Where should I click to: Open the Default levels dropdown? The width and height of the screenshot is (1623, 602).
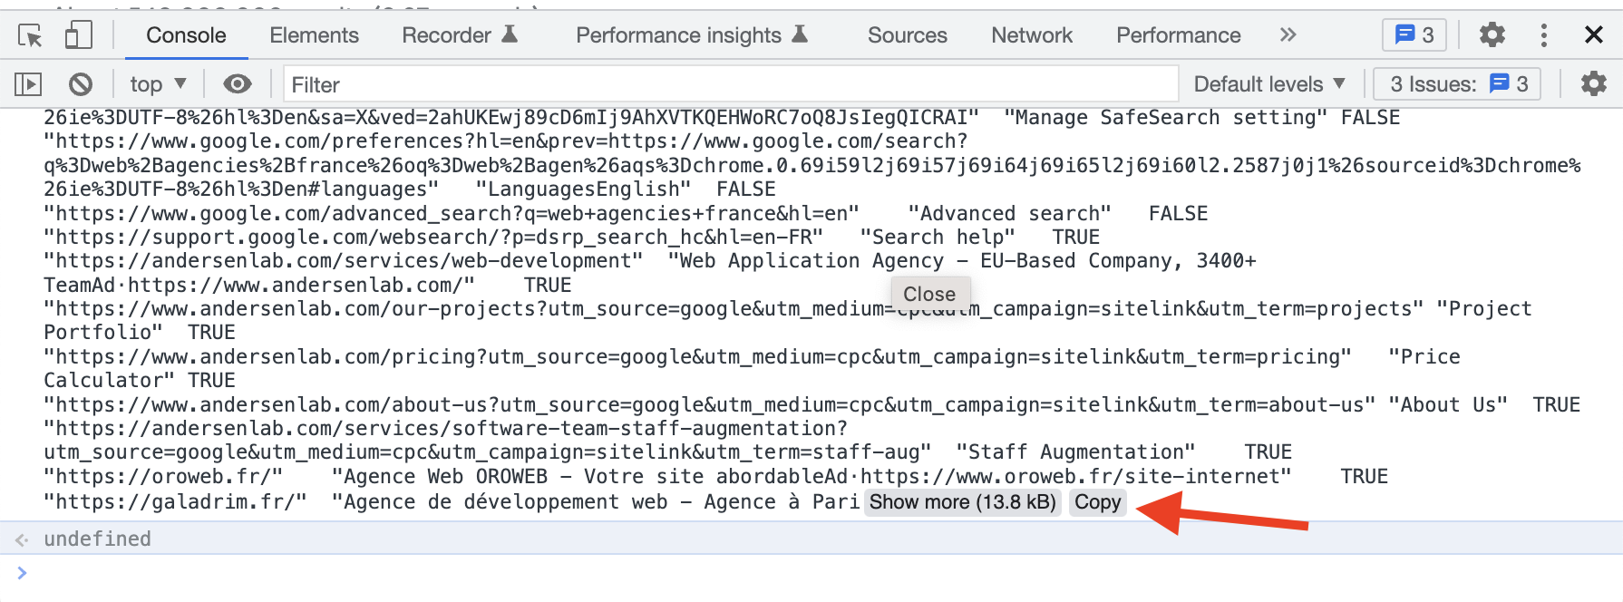(1268, 84)
